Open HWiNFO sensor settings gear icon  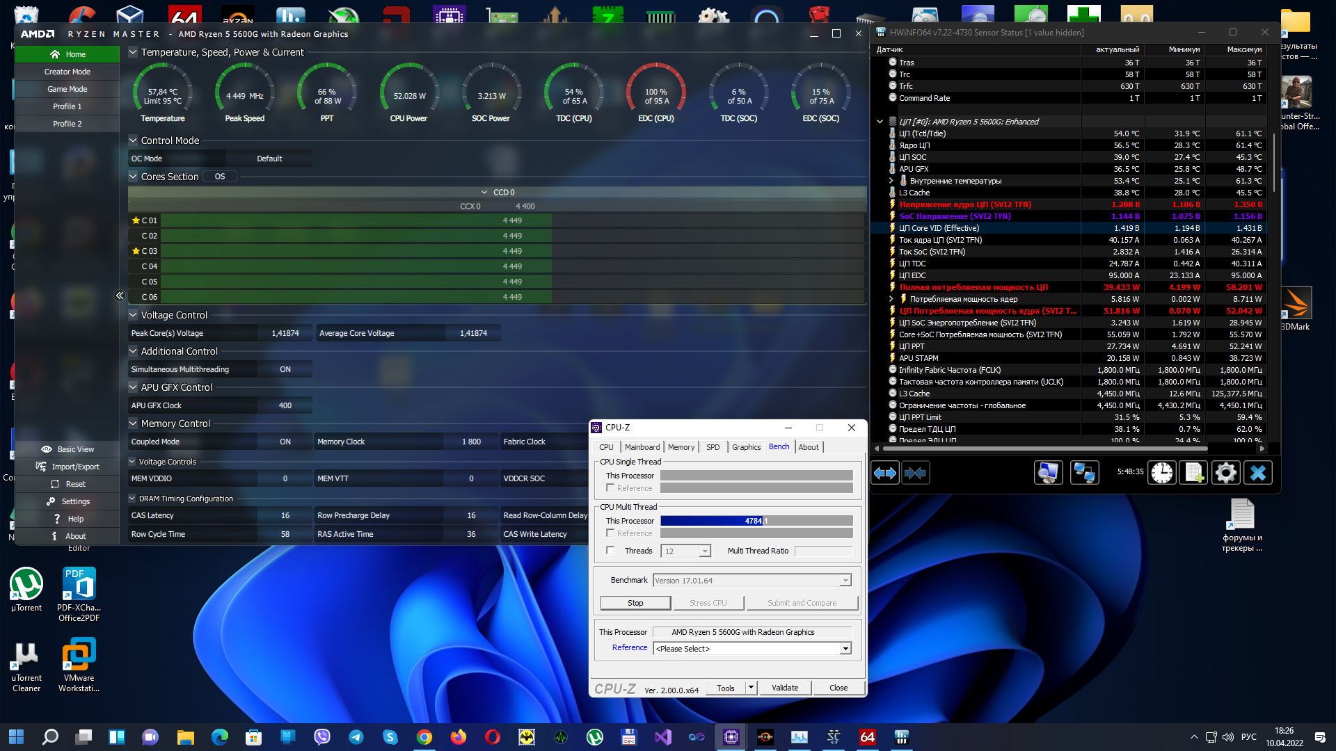tap(1225, 473)
